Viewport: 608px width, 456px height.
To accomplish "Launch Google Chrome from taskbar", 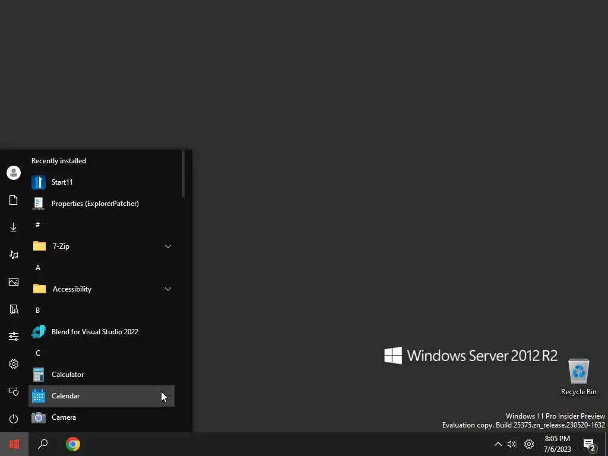I will click(x=73, y=444).
